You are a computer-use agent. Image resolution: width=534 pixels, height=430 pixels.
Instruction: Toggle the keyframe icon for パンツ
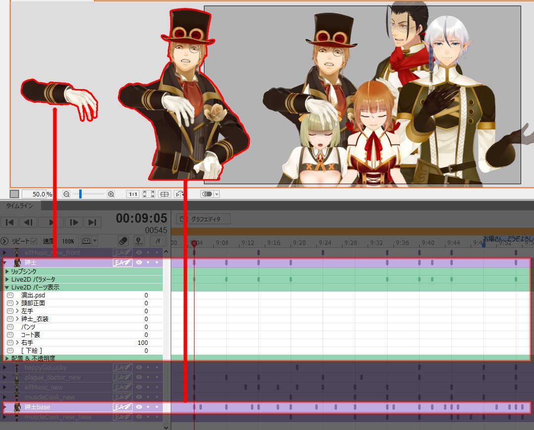coord(10,327)
